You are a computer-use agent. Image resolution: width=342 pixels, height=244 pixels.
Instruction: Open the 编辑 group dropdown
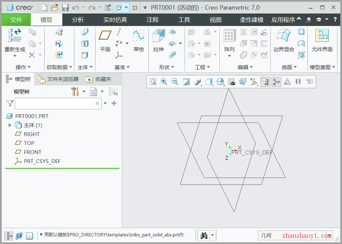click(245, 67)
